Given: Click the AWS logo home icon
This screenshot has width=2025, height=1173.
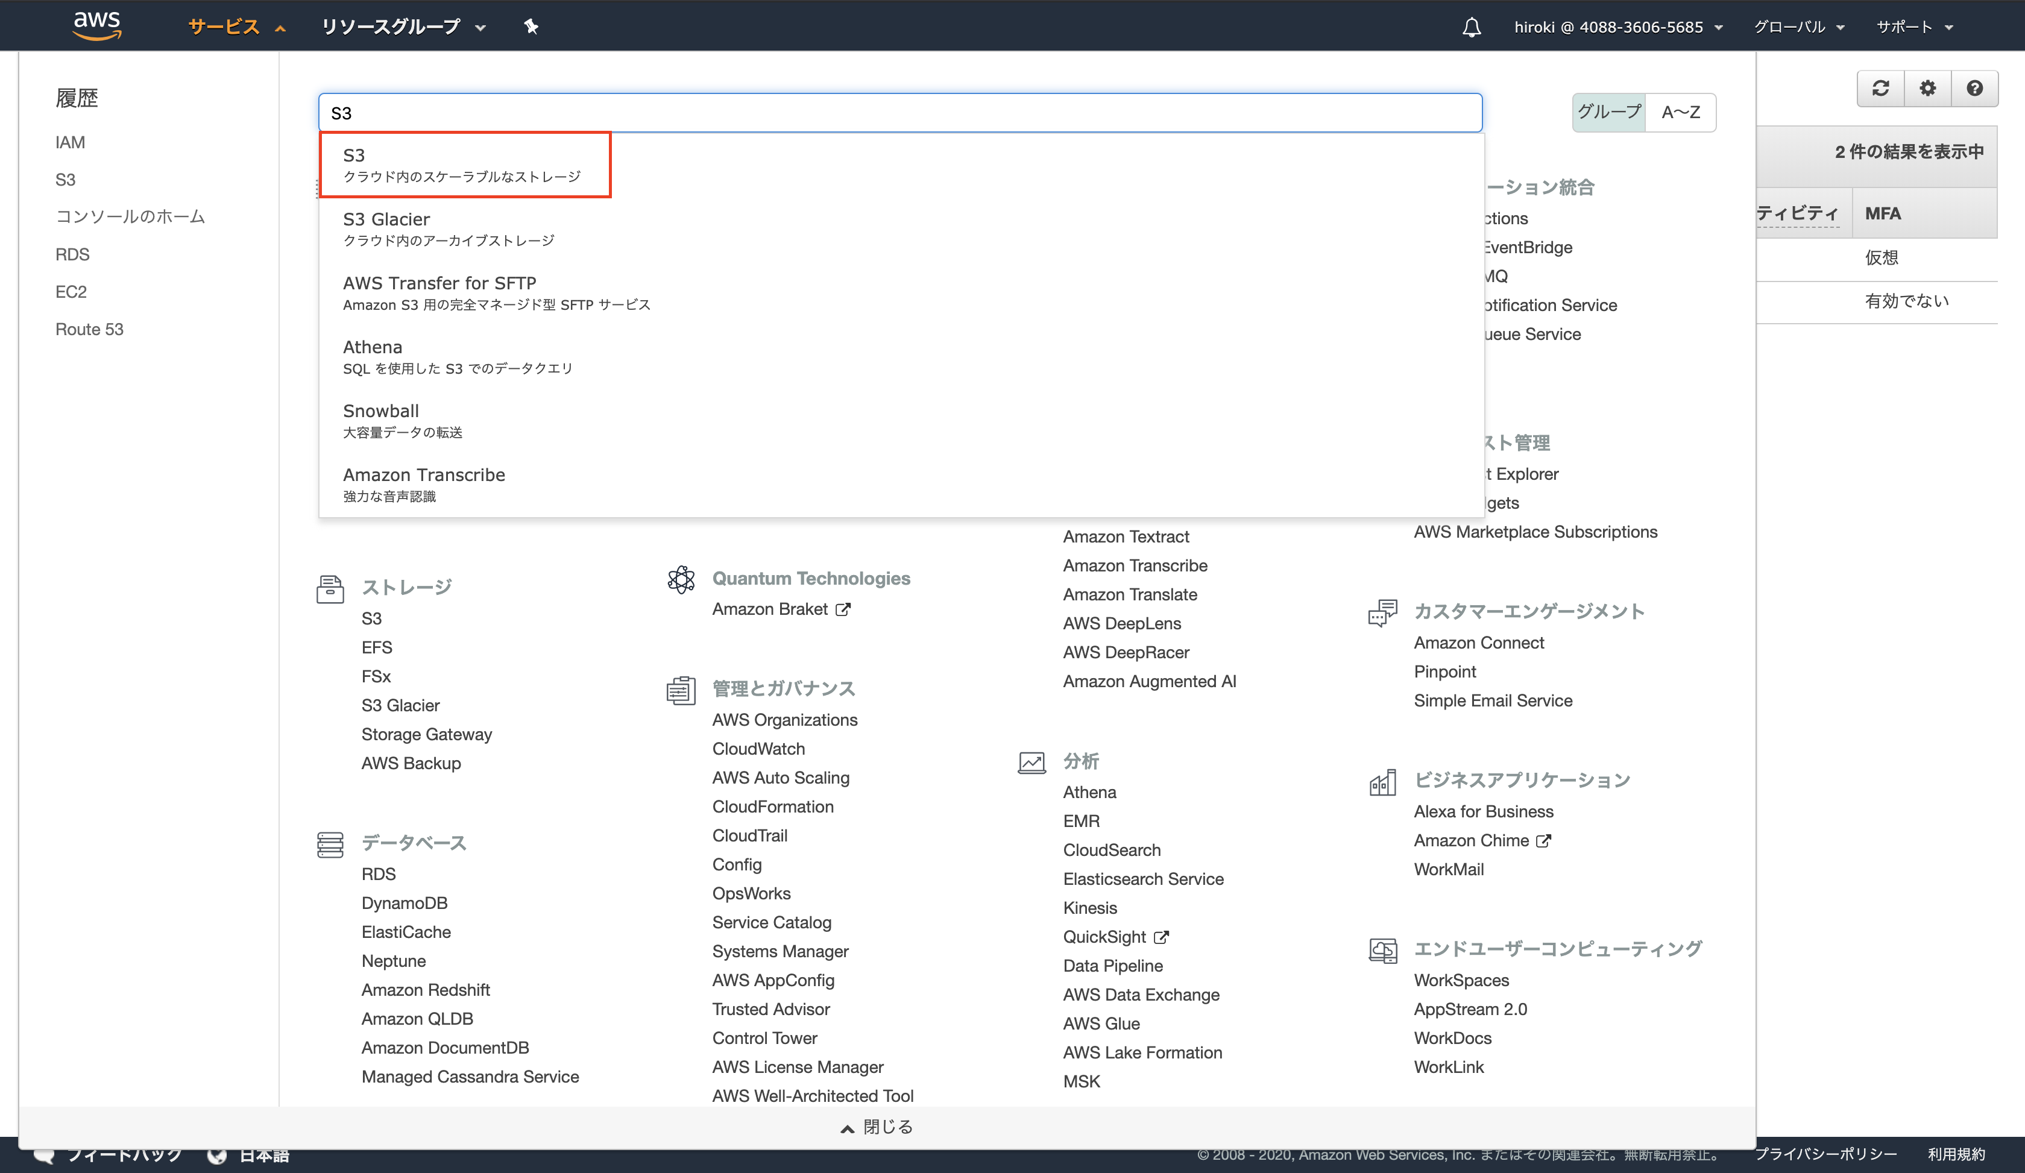Looking at the screenshot, I should (96, 26).
